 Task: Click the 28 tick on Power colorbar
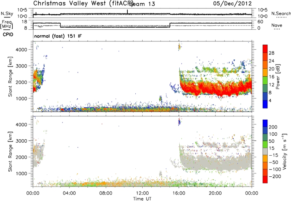(271, 53)
